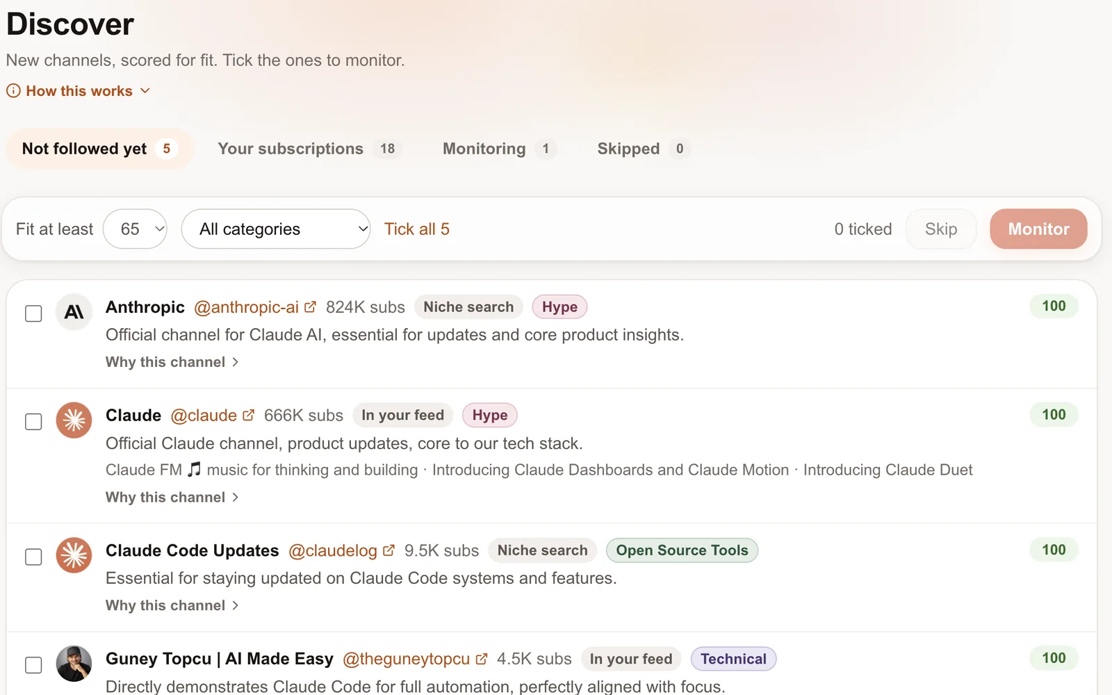Screen dimensions: 1112x695
Task: Click the info icon beside How this works
Action: [13, 91]
